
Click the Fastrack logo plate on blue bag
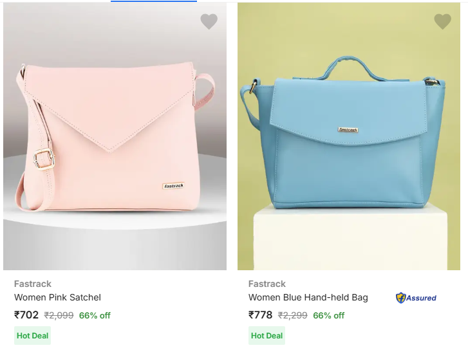[348, 129]
